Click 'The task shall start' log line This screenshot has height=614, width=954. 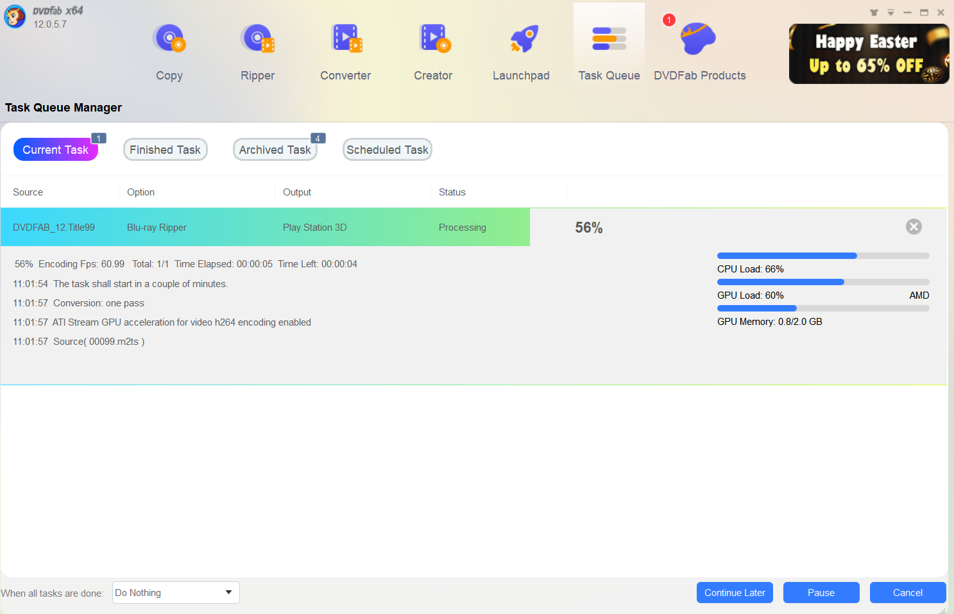pos(121,284)
